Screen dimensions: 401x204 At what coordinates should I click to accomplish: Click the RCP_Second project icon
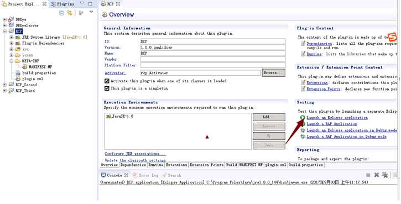click(x=11, y=85)
